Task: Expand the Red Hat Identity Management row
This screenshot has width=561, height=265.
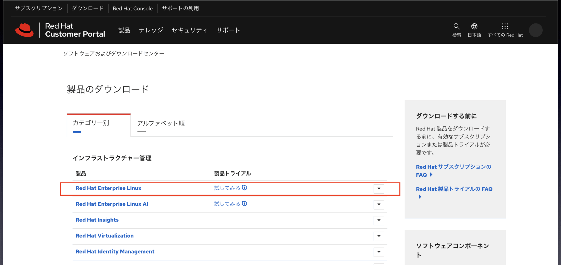Action: tap(379, 252)
